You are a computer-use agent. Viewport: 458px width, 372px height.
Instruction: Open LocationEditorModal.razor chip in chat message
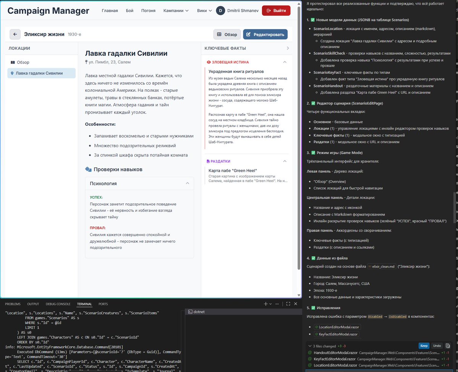[x=337, y=327]
